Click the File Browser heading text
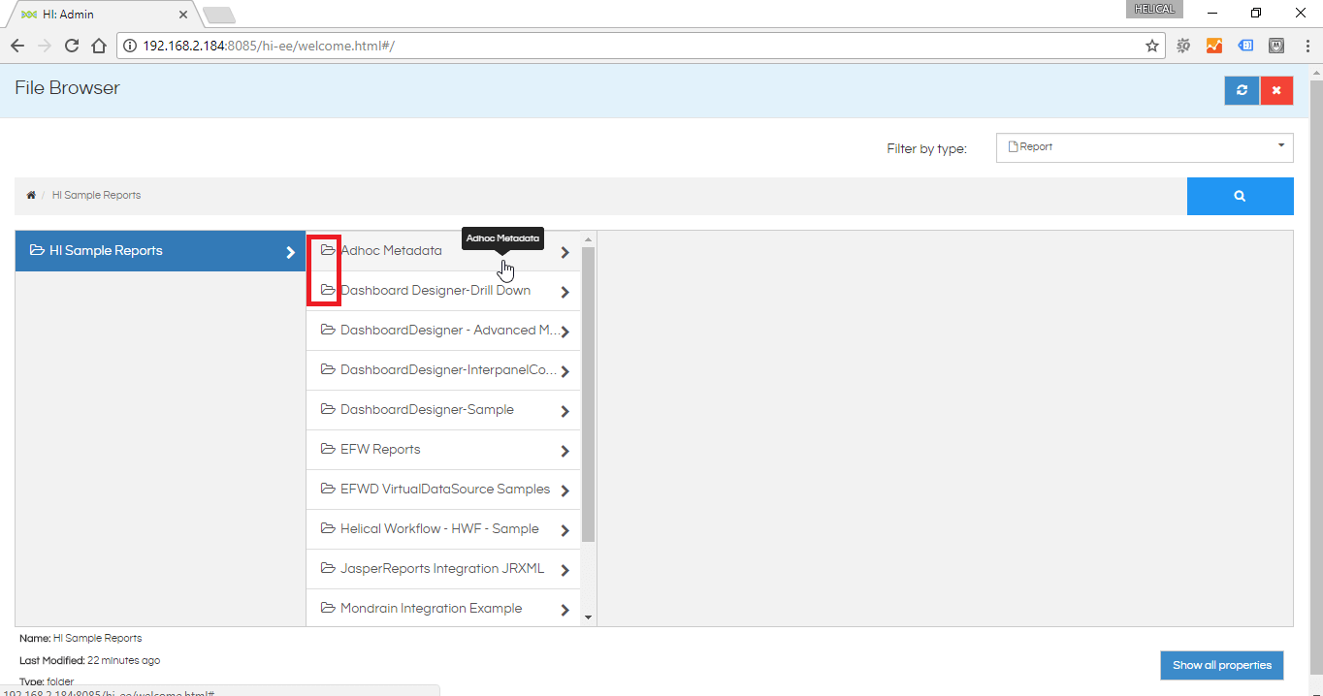This screenshot has width=1323, height=696. [x=67, y=88]
